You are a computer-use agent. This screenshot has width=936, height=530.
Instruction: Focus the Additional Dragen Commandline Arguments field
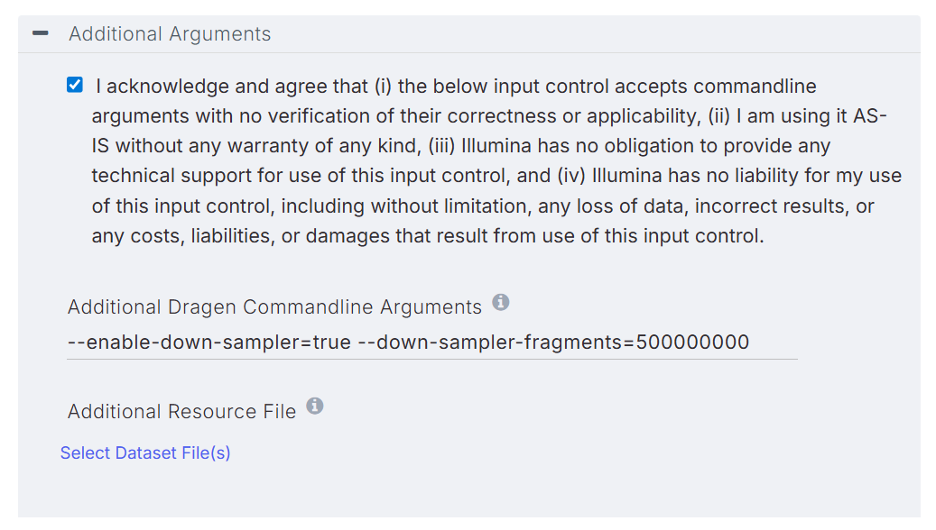pyautogui.click(x=431, y=343)
